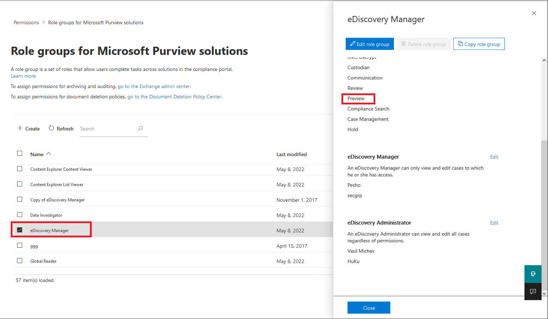
Task: Click the member Pesho
Action: click(x=354, y=185)
